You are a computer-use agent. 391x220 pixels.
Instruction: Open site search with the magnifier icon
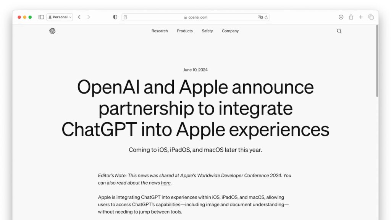click(x=339, y=31)
